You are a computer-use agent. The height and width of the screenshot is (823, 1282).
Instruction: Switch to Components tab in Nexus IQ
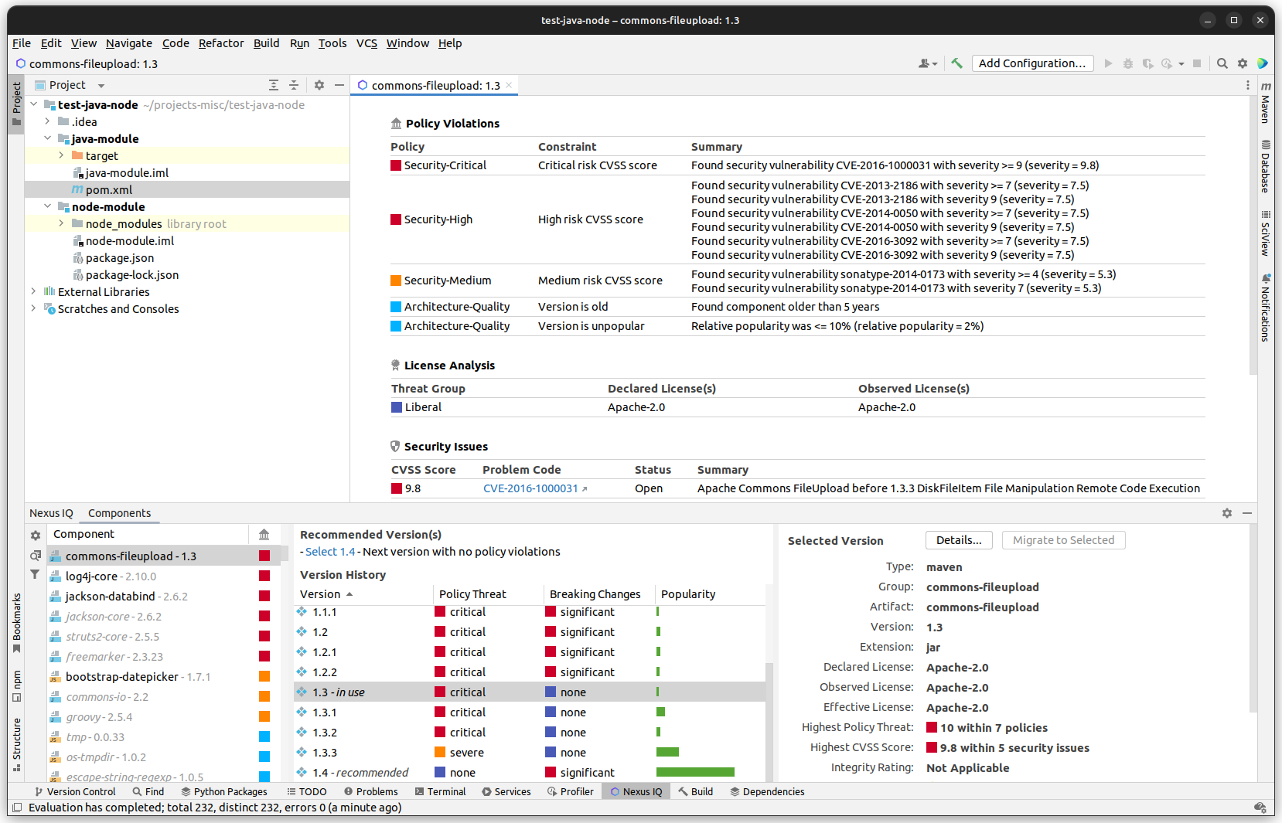click(119, 513)
